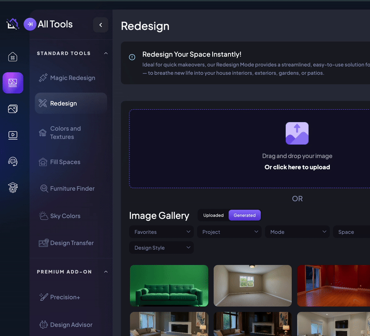Viewport: 370px width, 336px height.
Task: Click the home logo icon at top left
Action: click(12, 24)
